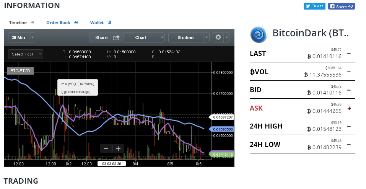Click the blue 0.01530500 price marker
This screenshot has height=189, width=366.
tap(221, 129)
